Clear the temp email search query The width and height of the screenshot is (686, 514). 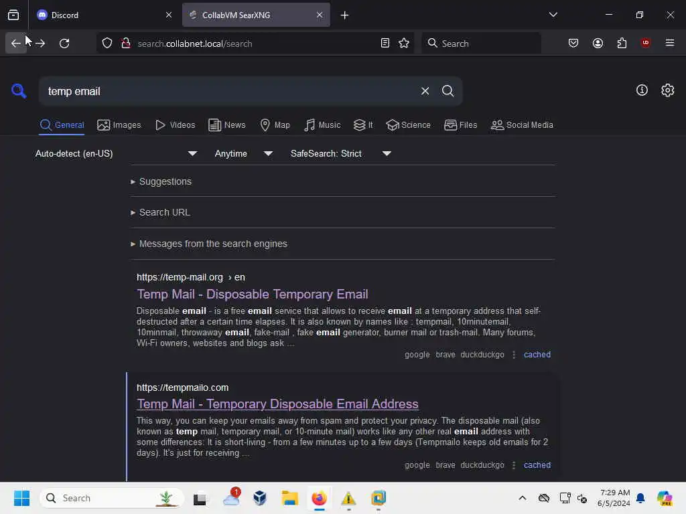(425, 91)
